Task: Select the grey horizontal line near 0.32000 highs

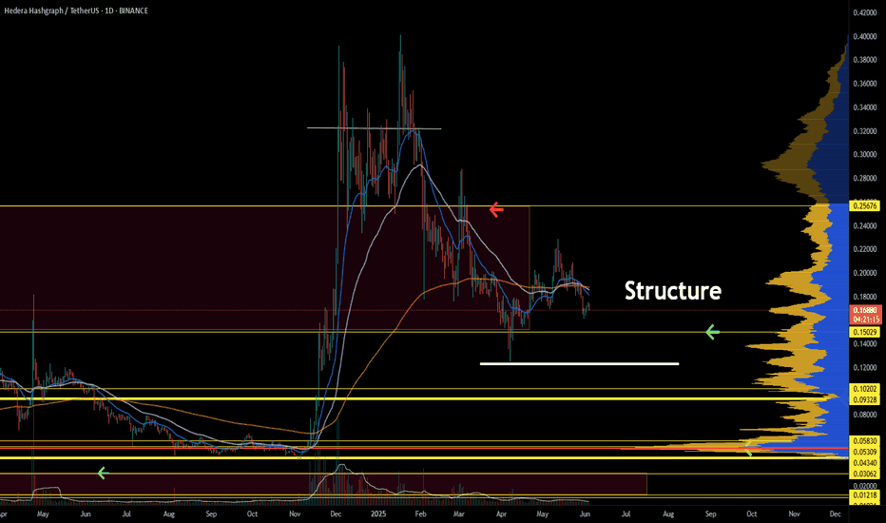Action: (x=374, y=128)
